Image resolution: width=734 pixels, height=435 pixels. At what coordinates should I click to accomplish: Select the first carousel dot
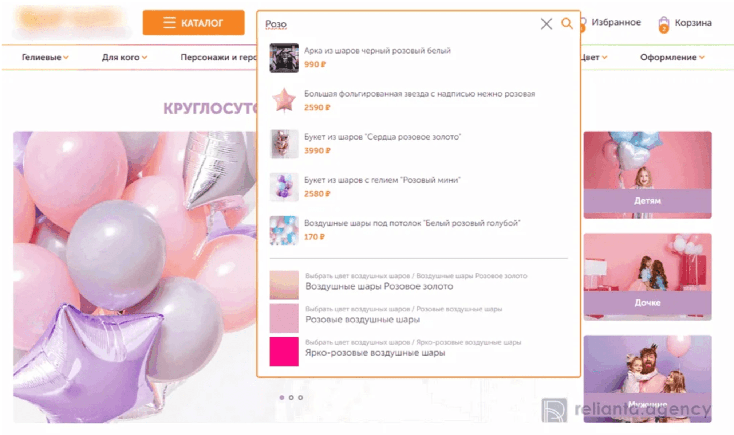coord(282,397)
